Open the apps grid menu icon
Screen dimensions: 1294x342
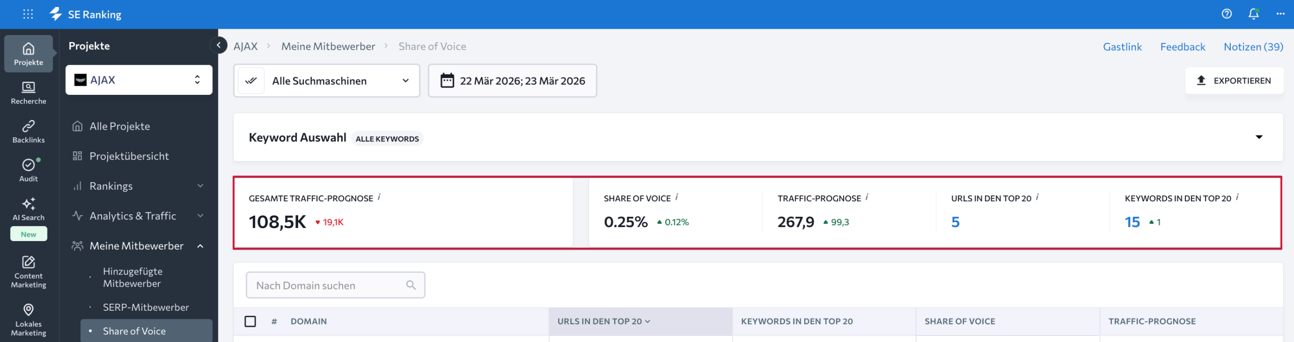(28, 14)
